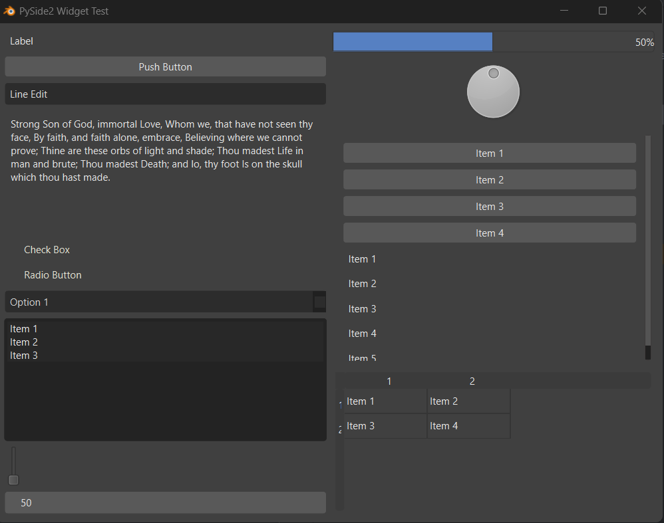Select "Item 2" in the left list

click(x=23, y=342)
